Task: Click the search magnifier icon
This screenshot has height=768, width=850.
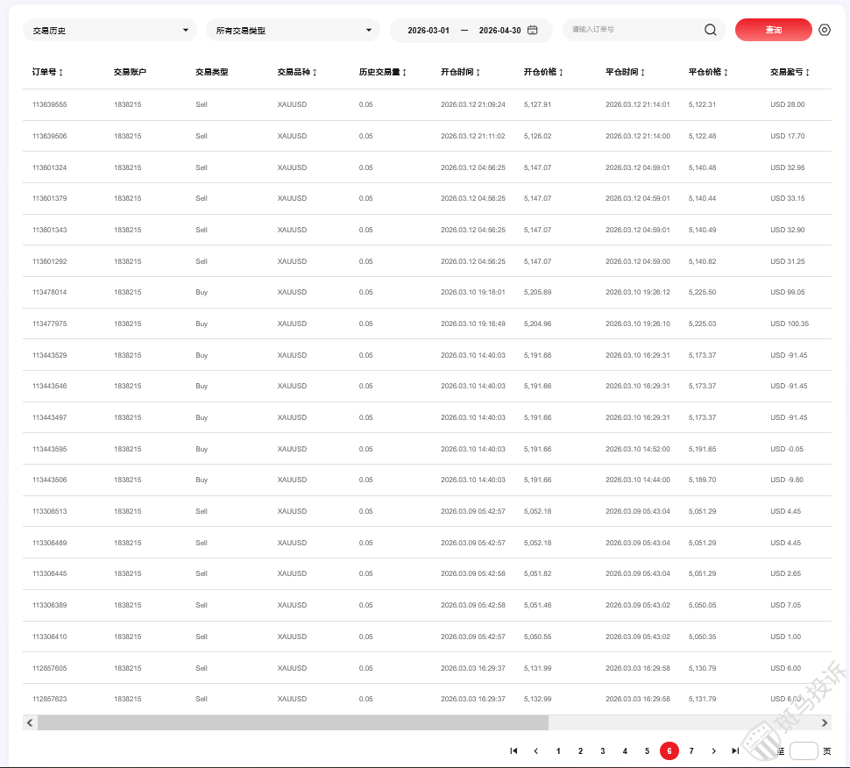Action: tap(710, 30)
